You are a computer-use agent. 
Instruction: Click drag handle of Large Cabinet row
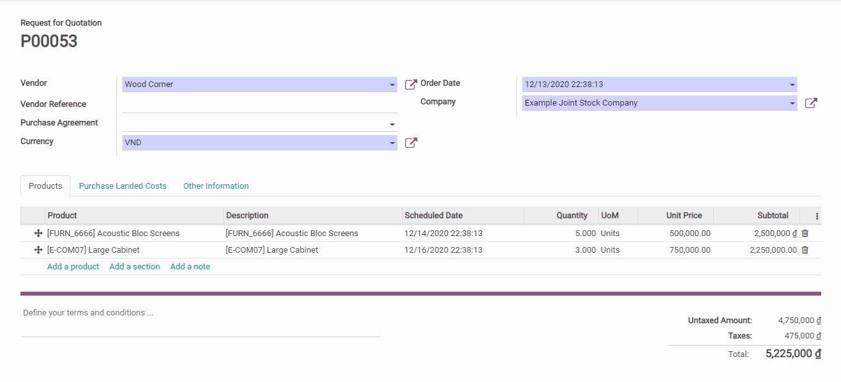coord(38,250)
